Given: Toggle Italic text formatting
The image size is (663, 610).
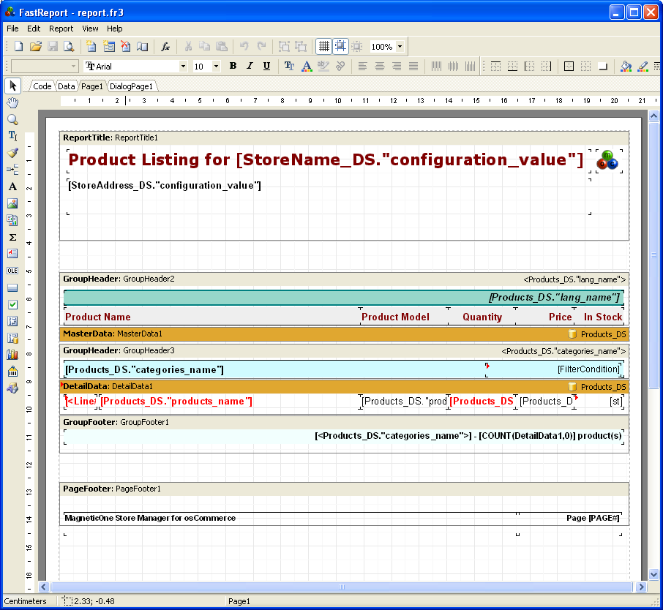Looking at the screenshot, I should pos(250,67).
